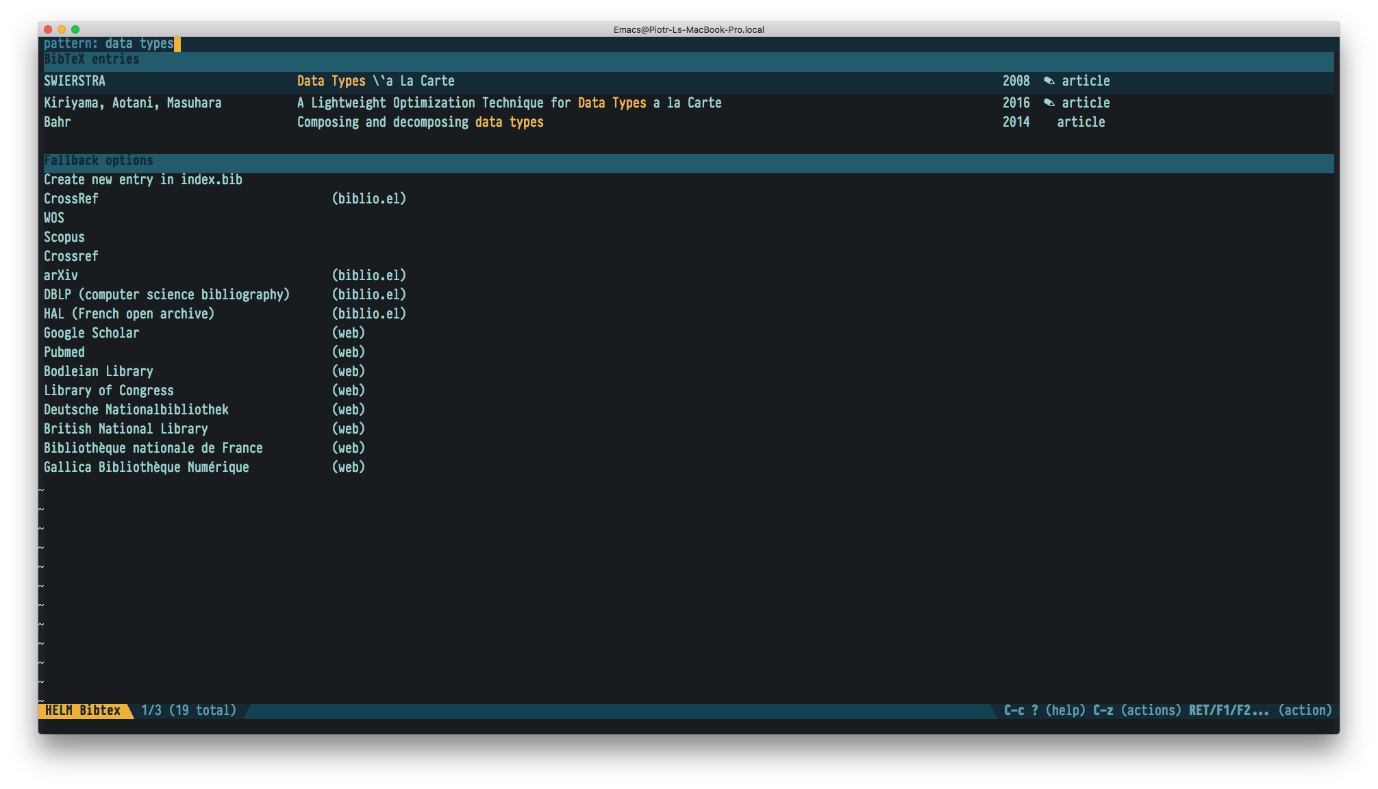Click the note icon in the SWIERSTRA row
1378x789 pixels.
click(1049, 81)
